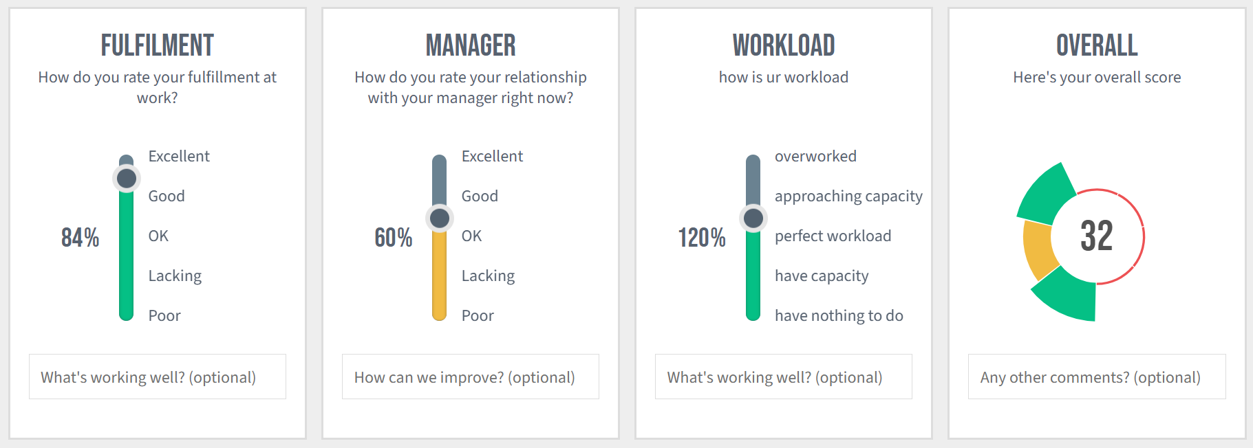Click the overall score 32 circle
This screenshot has height=448, width=1253.
pos(1097,236)
